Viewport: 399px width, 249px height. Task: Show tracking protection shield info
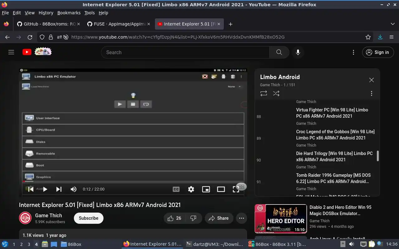(x=42, y=37)
